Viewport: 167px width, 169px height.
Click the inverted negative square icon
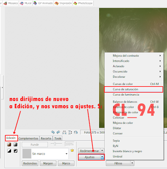click(15, 151)
